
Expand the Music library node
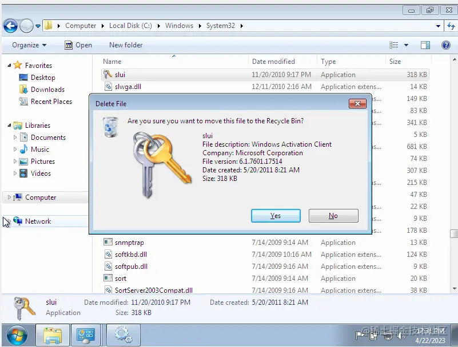click(15, 150)
